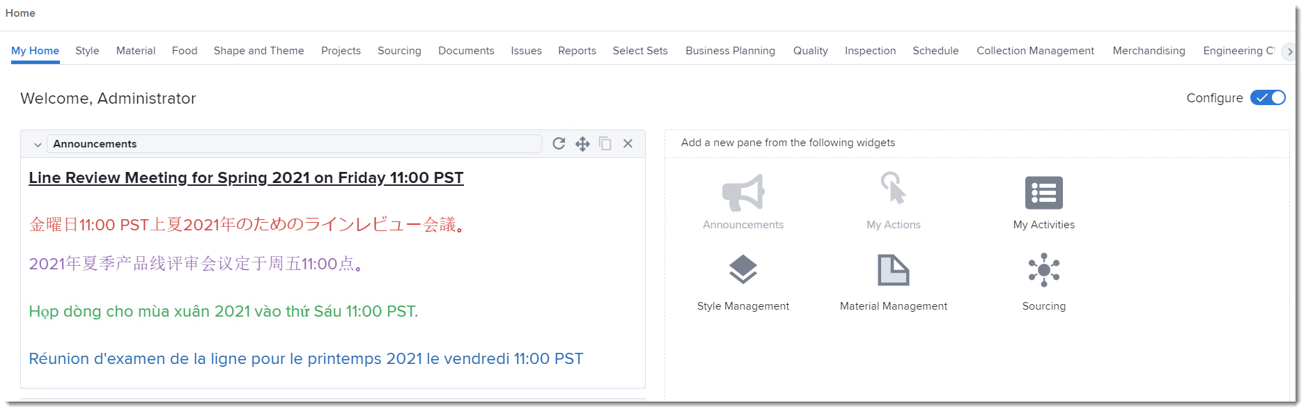Image resolution: width=1306 pixels, height=412 pixels.
Task: Click the move icon on Announcements pane
Action: (582, 143)
